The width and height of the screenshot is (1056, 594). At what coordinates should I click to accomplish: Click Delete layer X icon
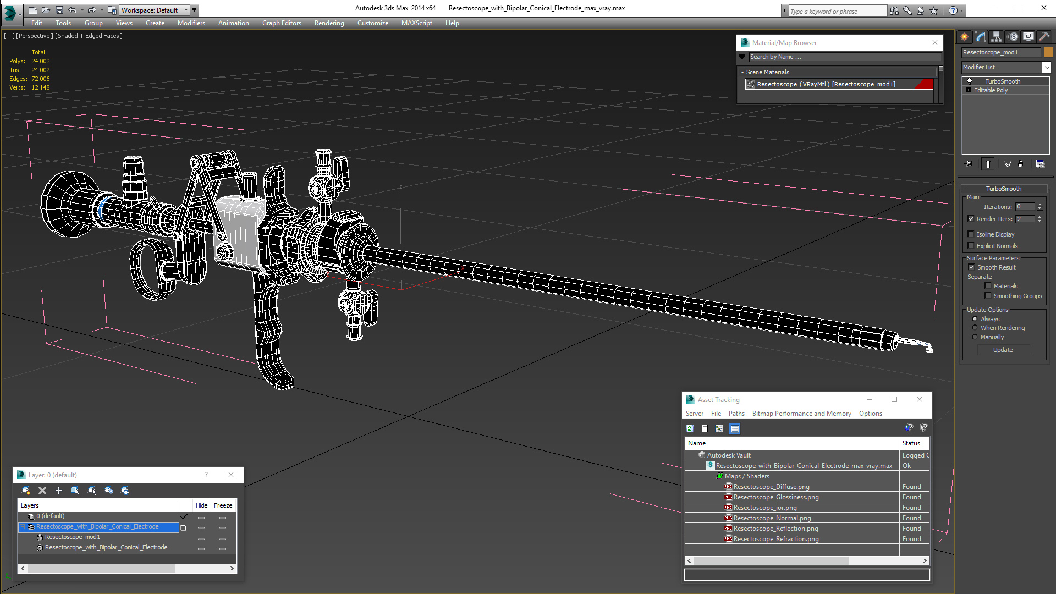(42, 491)
